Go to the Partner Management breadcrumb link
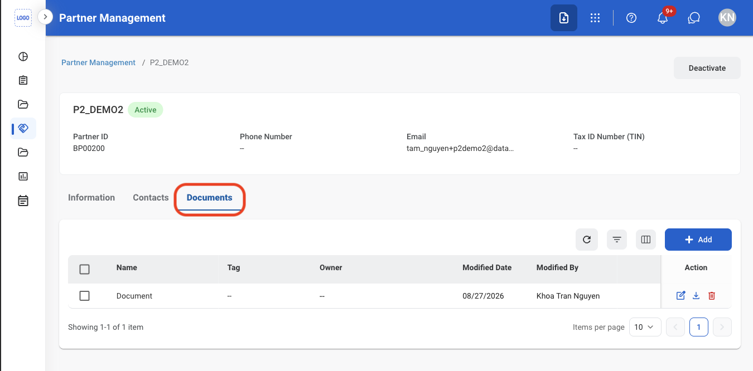753x371 pixels. click(x=98, y=62)
